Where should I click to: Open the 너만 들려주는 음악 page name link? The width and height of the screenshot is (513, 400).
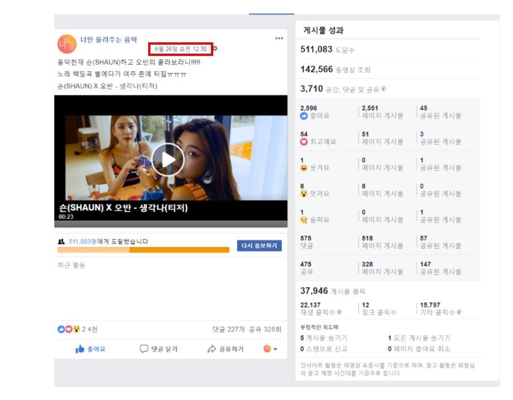pos(109,40)
